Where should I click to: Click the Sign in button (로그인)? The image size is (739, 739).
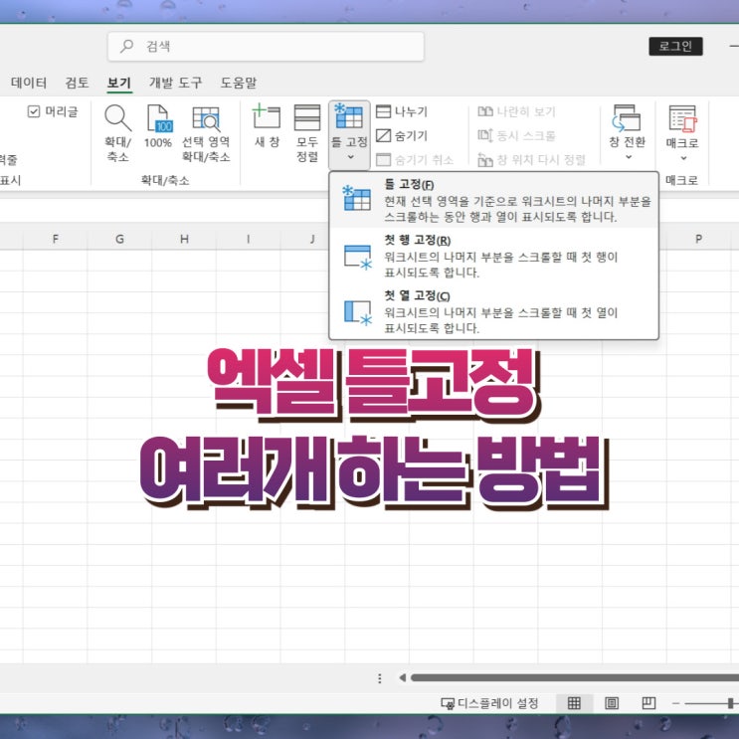(x=675, y=46)
